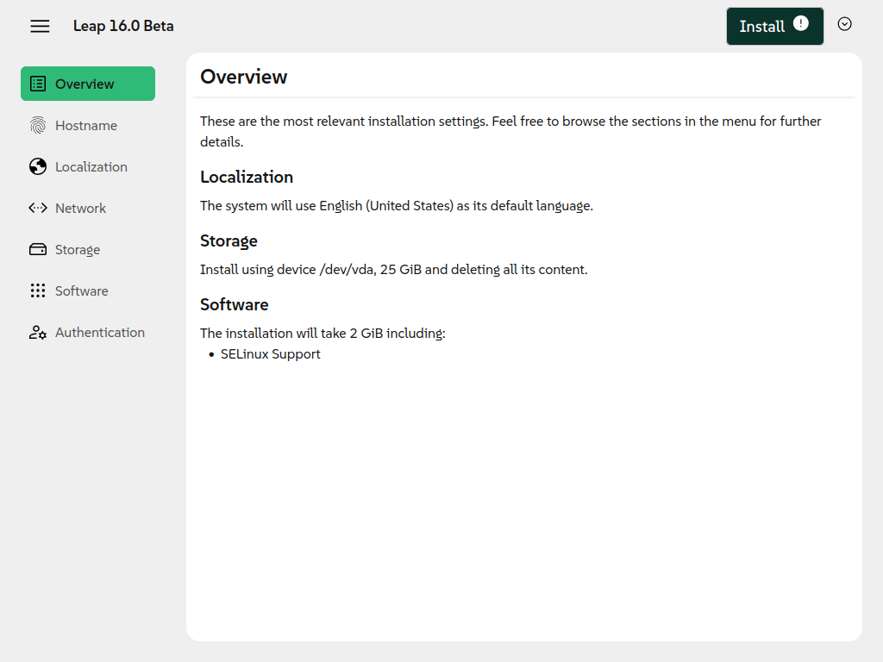Click the SELinux Support list entry
883x662 pixels.
(x=270, y=354)
